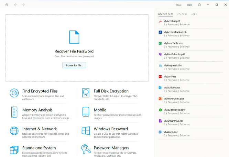The width and height of the screenshot is (229, 157).
Task: Click the Find Encrypted Files disc icon
Action: 14,93
